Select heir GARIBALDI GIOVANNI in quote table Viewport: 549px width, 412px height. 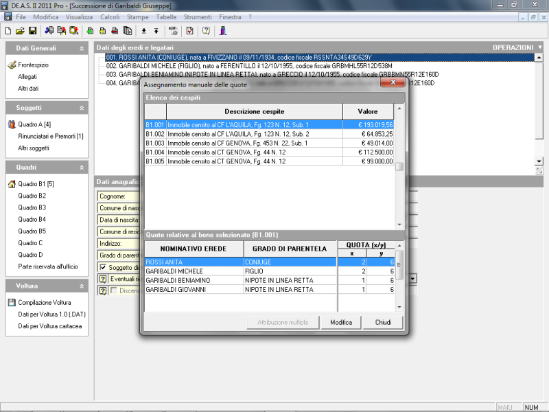[x=270, y=289]
